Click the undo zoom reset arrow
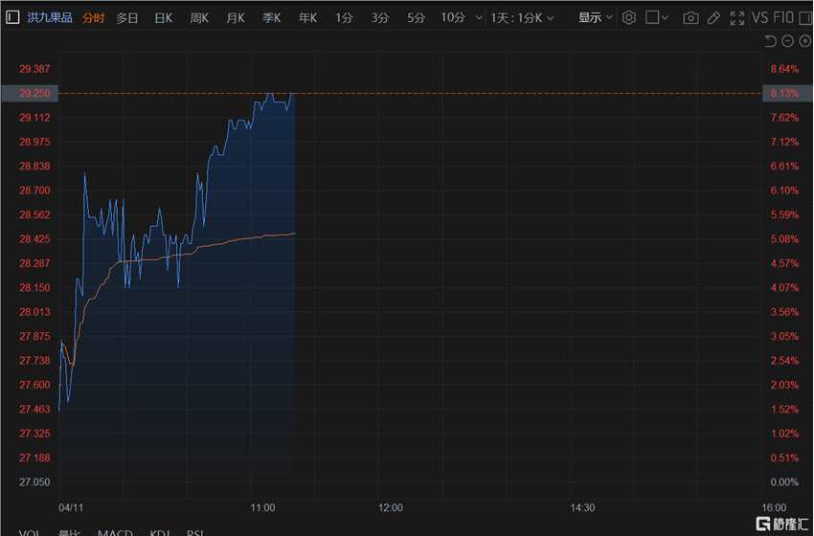Screen dimensions: 814x536 click(x=770, y=40)
